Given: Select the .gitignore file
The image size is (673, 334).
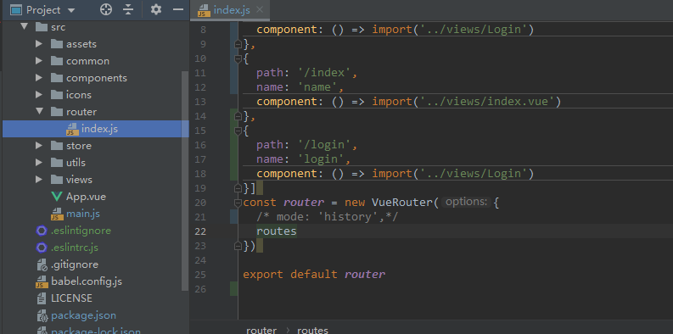Looking at the screenshot, I should click(75, 264).
